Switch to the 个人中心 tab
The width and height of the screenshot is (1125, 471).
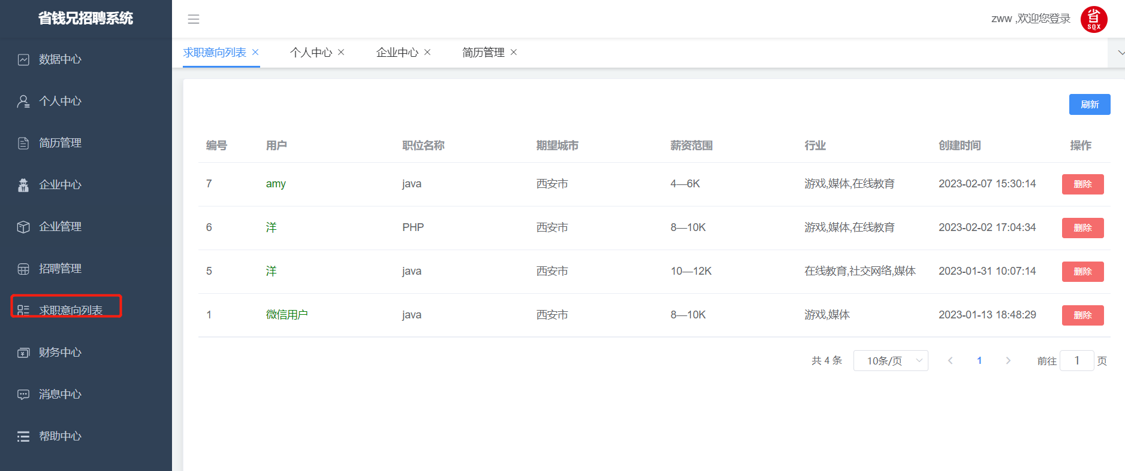tap(310, 53)
